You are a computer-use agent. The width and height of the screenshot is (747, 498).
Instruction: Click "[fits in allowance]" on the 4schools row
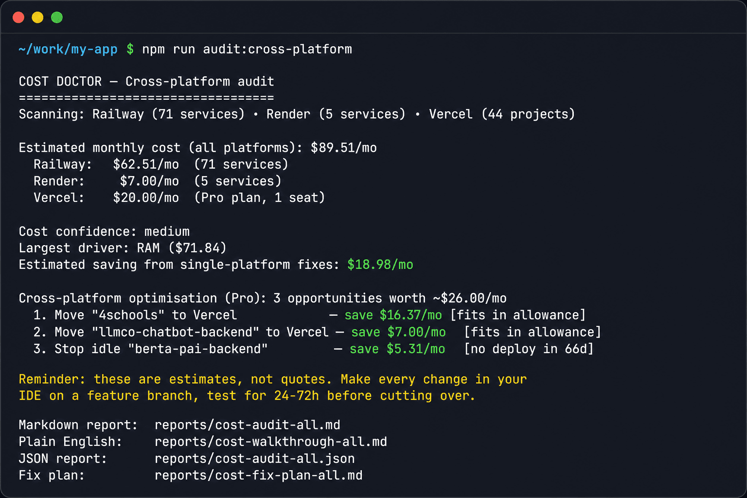[518, 315]
